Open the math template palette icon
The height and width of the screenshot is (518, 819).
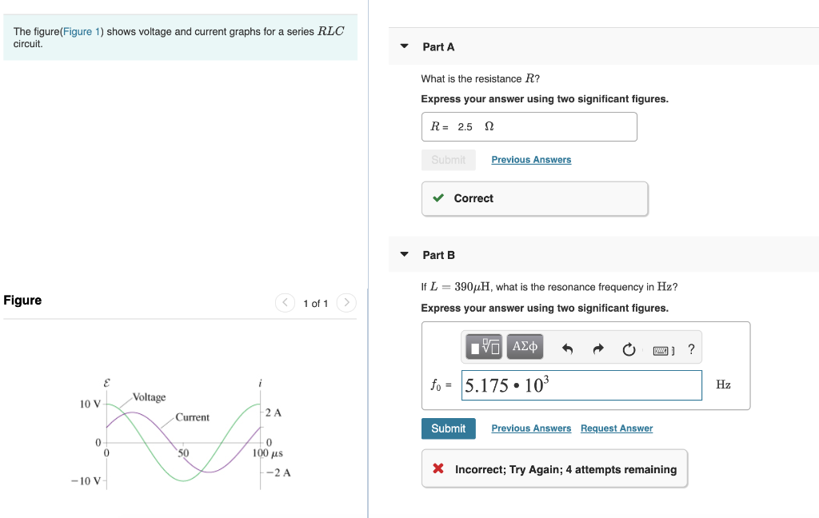tap(483, 346)
